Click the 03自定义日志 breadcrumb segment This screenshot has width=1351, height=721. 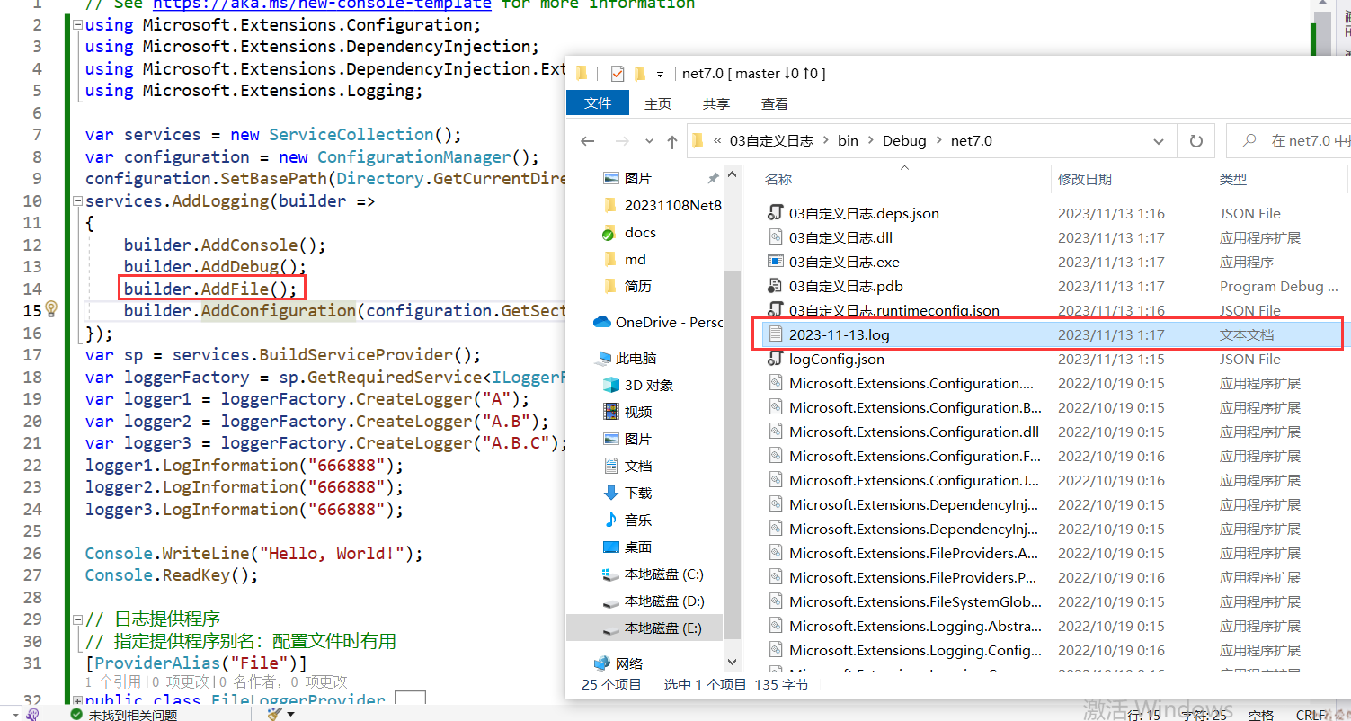tap(771, 141)
